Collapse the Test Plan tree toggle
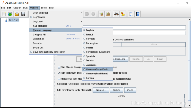The image size is (191, 108). point(3,20)
